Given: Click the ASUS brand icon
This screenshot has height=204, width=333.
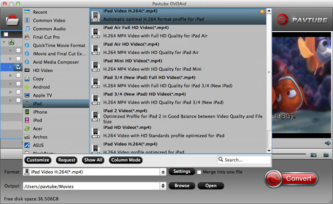Looking at the screenshot, I should click(27, 145).
